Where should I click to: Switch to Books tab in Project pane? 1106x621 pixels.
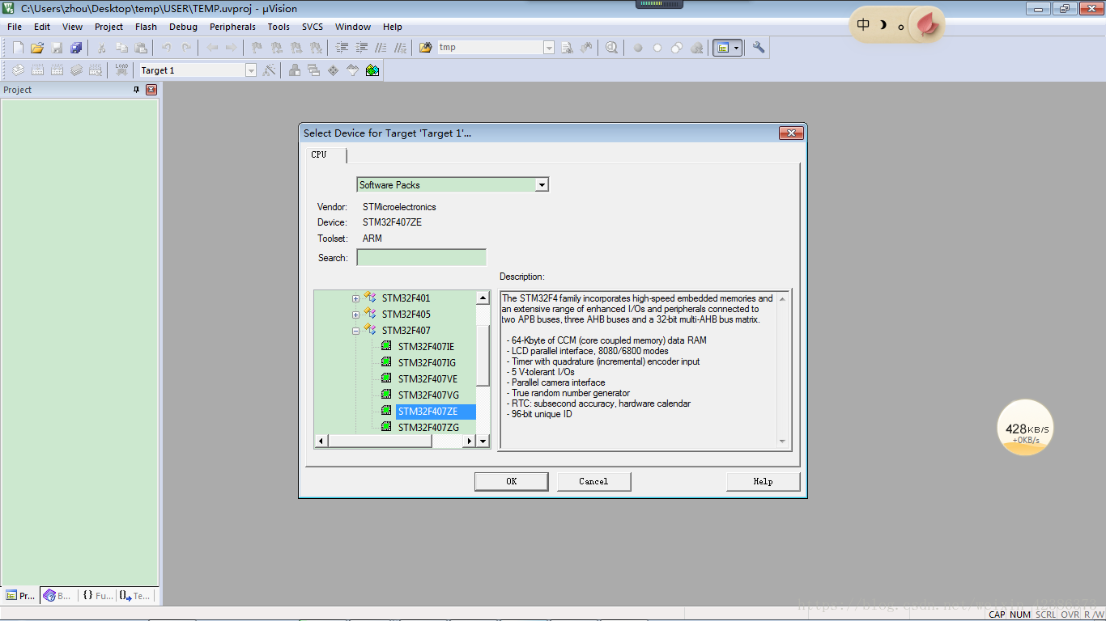click(x=58, y=596)
